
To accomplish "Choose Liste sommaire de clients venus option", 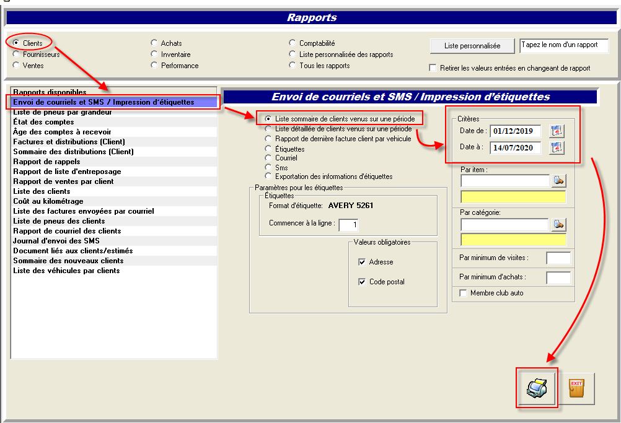I will point(268,119).
